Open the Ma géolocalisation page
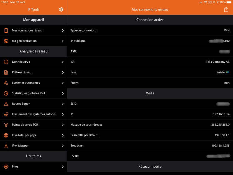 coord(24,41)
